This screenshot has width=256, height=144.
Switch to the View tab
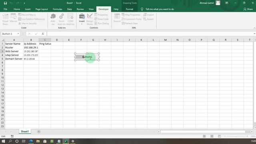pyautogui.click(x=91, y=9)
